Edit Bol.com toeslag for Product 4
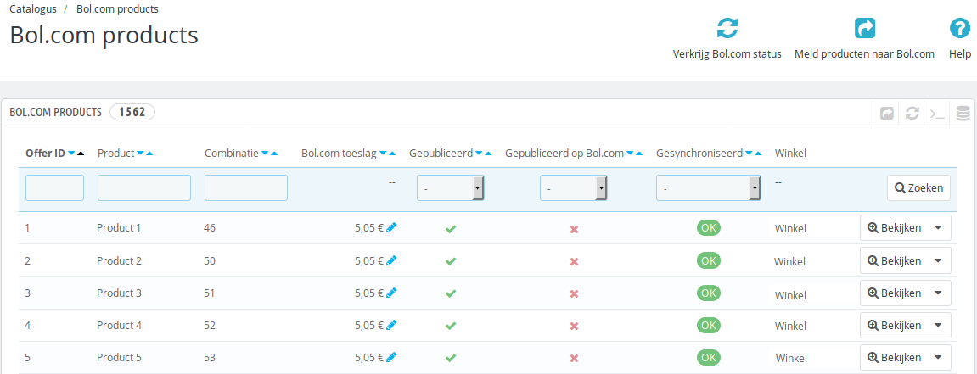Image resolution: width=977 pixels, height=374 pixels. (391, 325)
